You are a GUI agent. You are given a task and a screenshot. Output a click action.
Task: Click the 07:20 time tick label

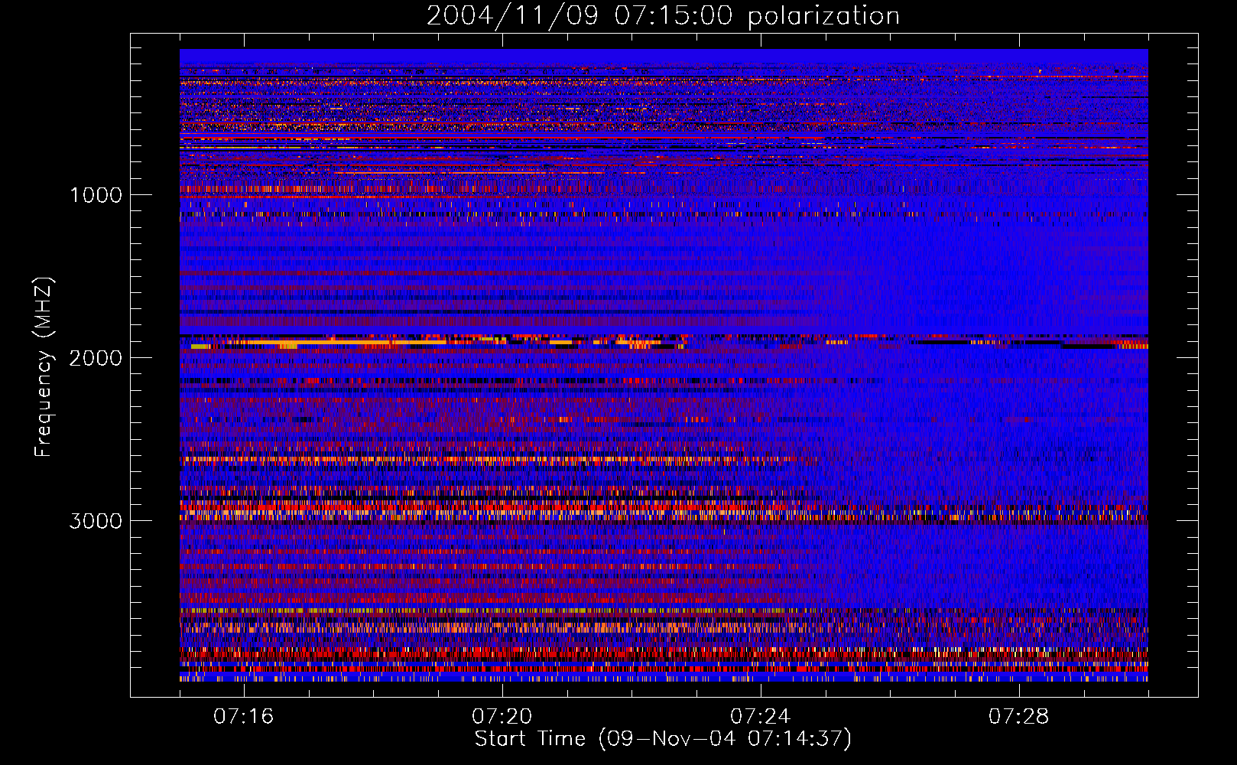pos(502,717)
